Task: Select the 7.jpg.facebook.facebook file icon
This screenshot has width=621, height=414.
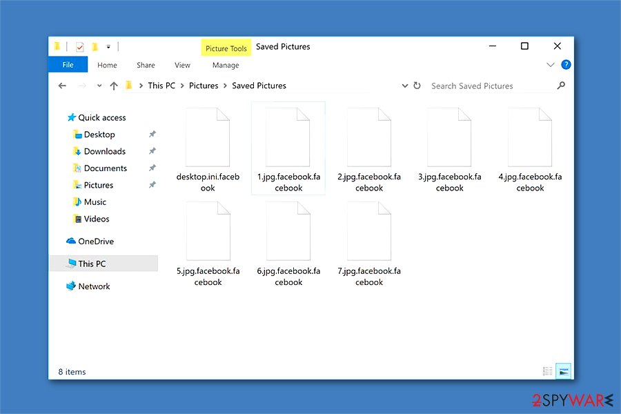Action: pos(369,231)
